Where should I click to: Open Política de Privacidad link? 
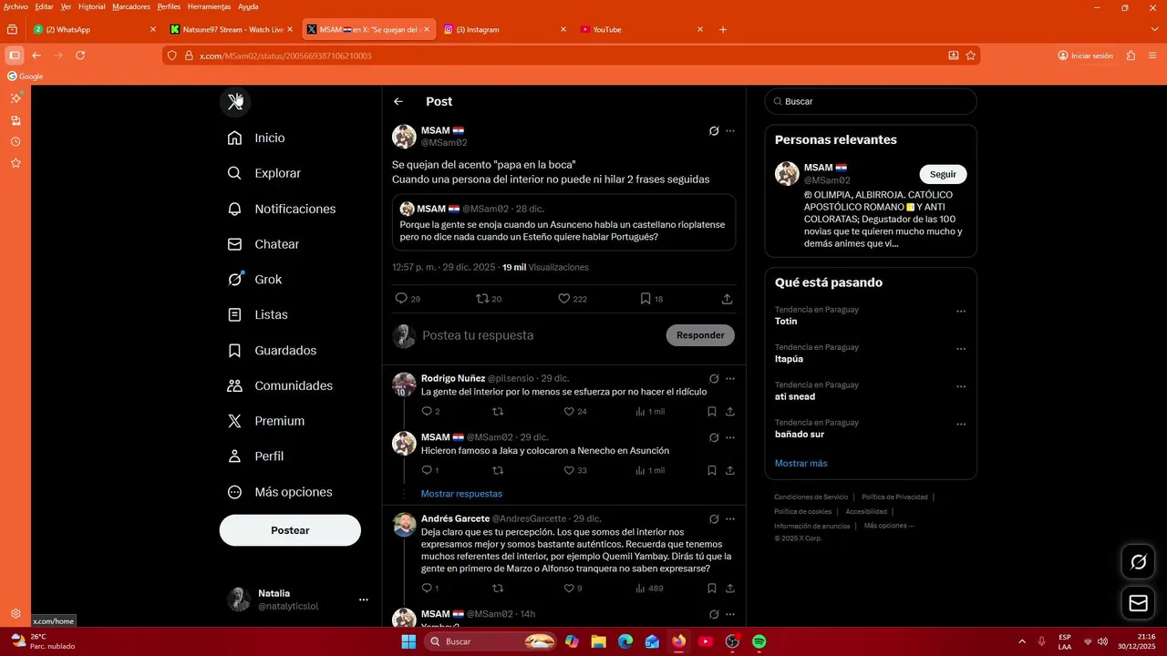[894, 497]
